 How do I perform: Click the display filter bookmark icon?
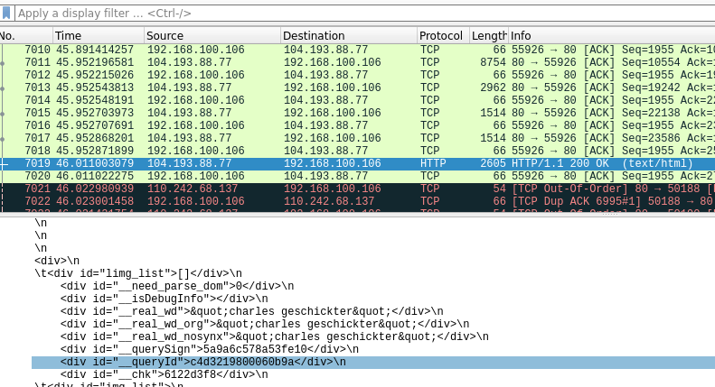[6, 13]
